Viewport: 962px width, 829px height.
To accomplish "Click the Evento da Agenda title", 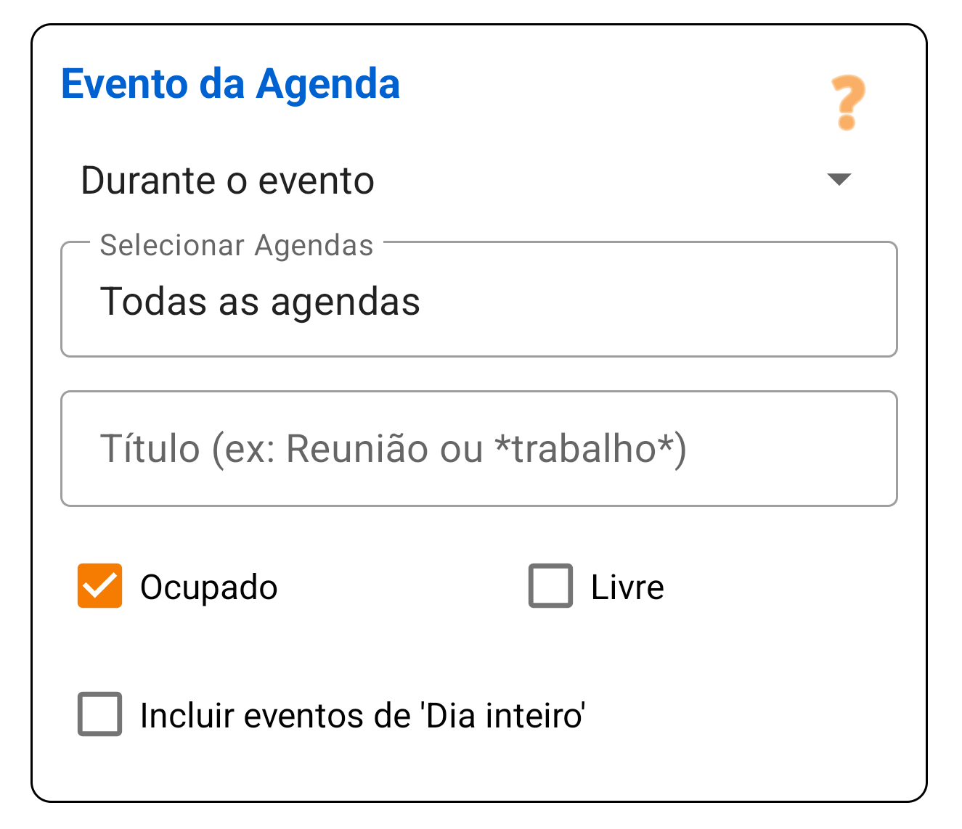I will click(x=231, y=83).
